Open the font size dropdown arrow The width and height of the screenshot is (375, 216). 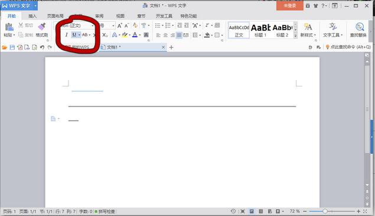[113, 25]
